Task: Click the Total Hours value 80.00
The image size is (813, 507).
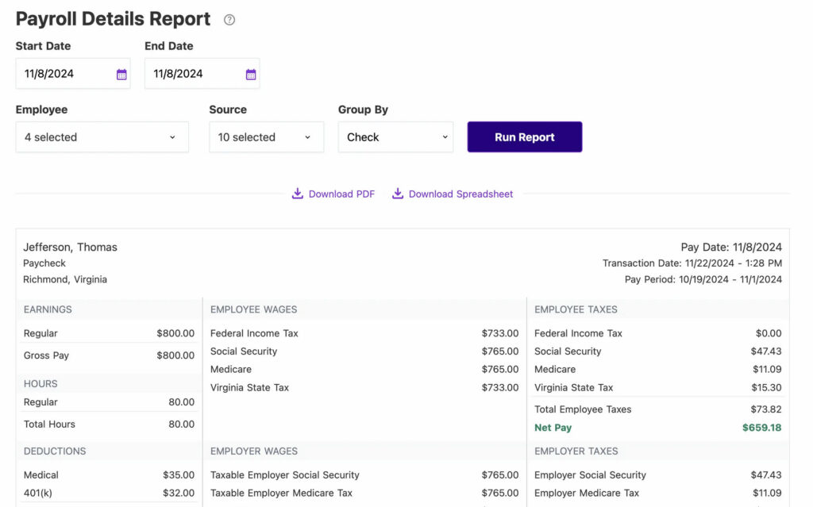Action: (182, 424)
